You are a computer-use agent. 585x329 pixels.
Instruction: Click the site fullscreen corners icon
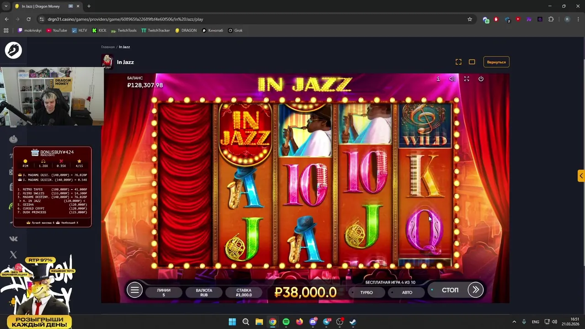pos(458,62)
